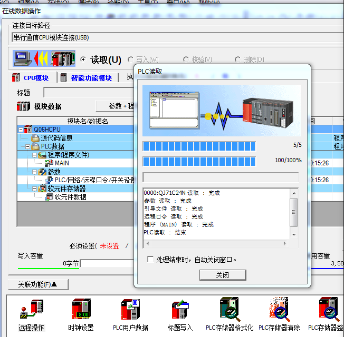344x337 pixels.
Task: Collapse the PLC数据 tree node
Action: coord(28,146)
